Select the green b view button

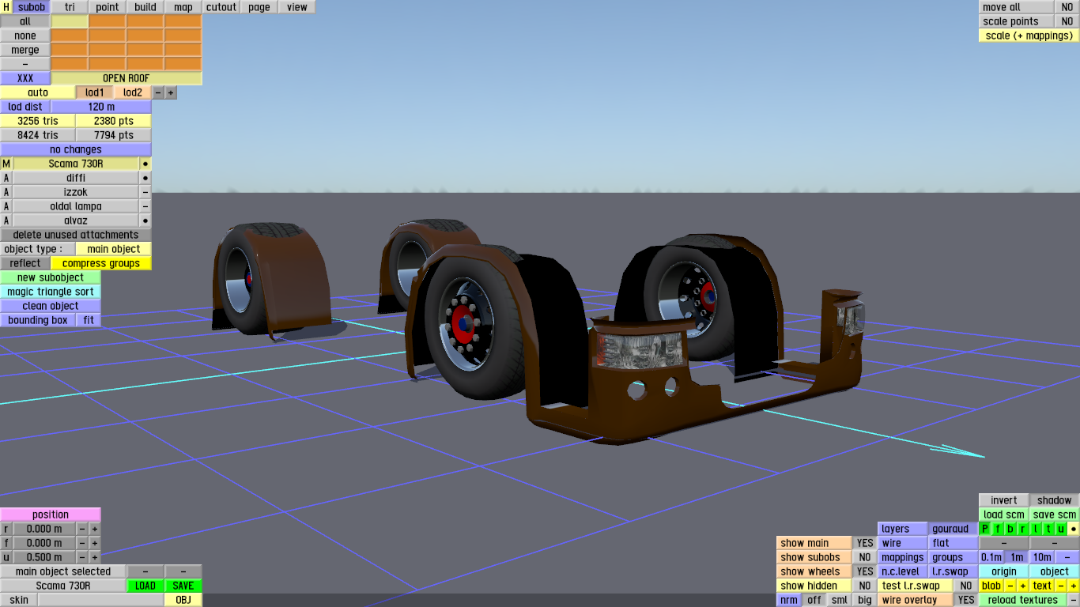[1010, 529]
